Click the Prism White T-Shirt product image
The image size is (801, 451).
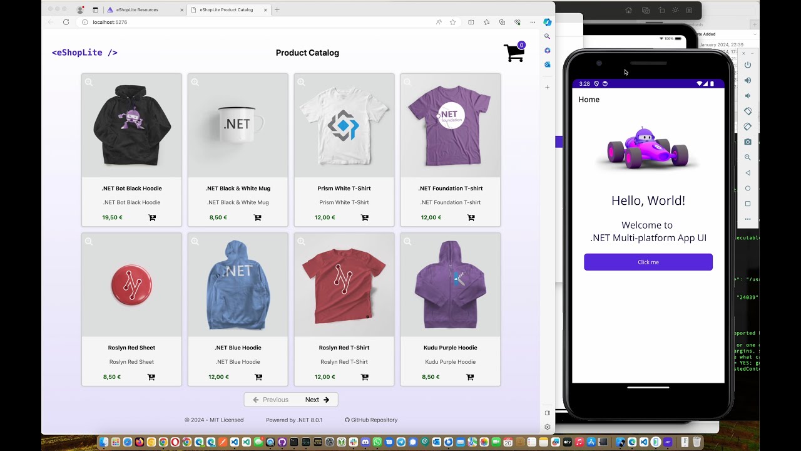[344, 125]
